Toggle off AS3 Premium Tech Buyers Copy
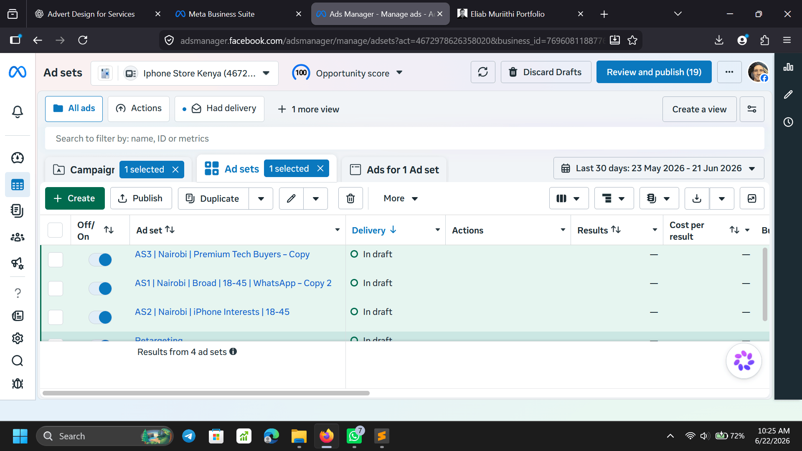 pyautogui.click(x=100, y=260)
